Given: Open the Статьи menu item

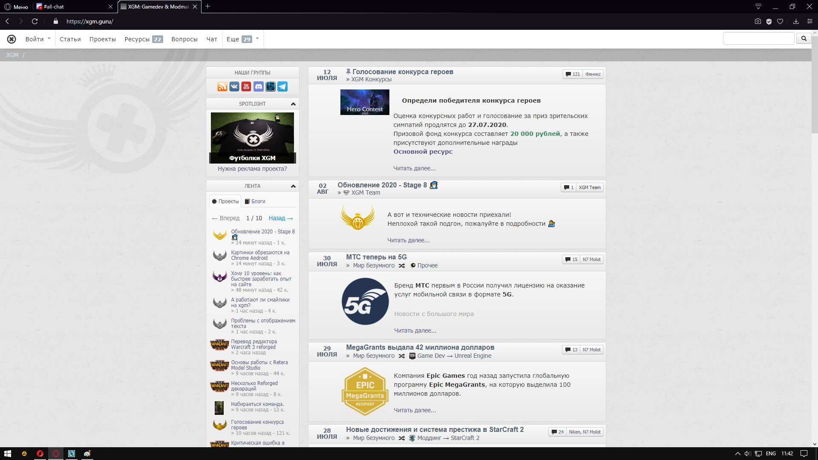Looking at the screenshot, I should tap(70, 39).
